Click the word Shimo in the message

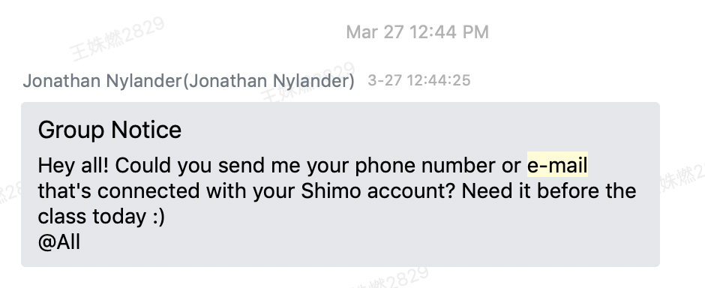[331, 191]
